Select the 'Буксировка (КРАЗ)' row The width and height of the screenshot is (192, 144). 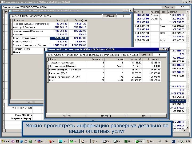(104, 73)
